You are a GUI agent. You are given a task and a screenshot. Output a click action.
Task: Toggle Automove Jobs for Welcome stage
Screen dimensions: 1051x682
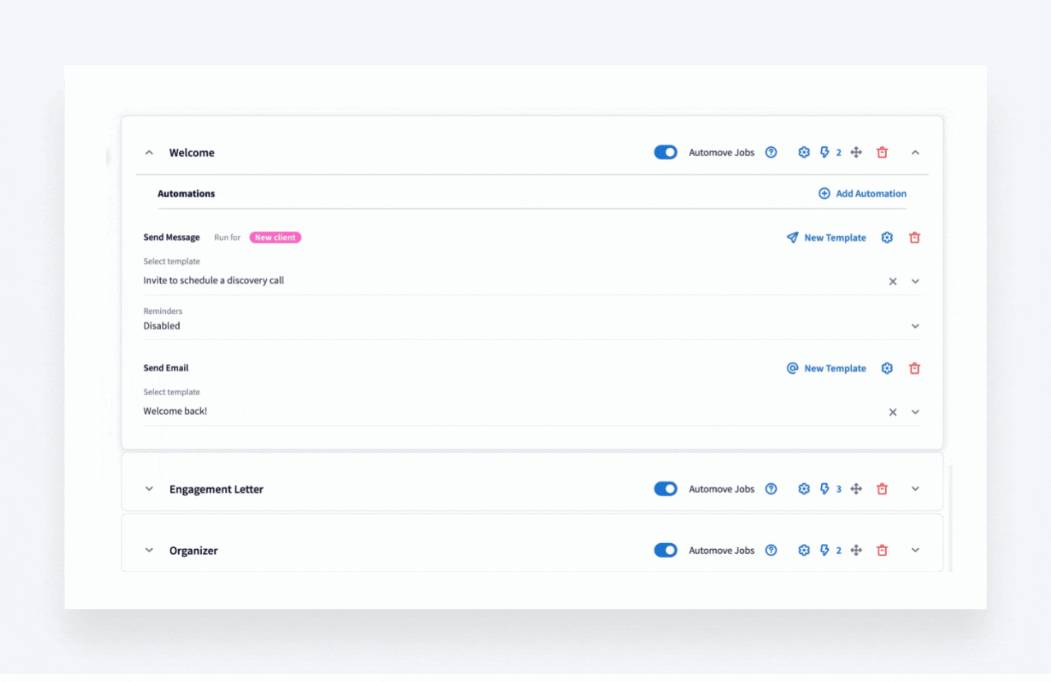coord(665,153)
